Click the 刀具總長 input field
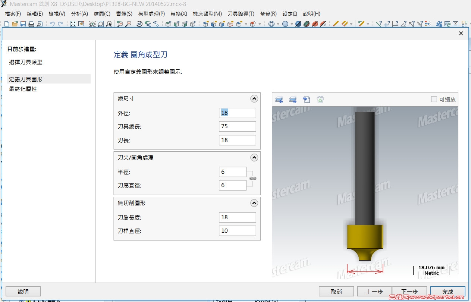The height and width of the screenshot is (302, 471). tap(238, 126)
